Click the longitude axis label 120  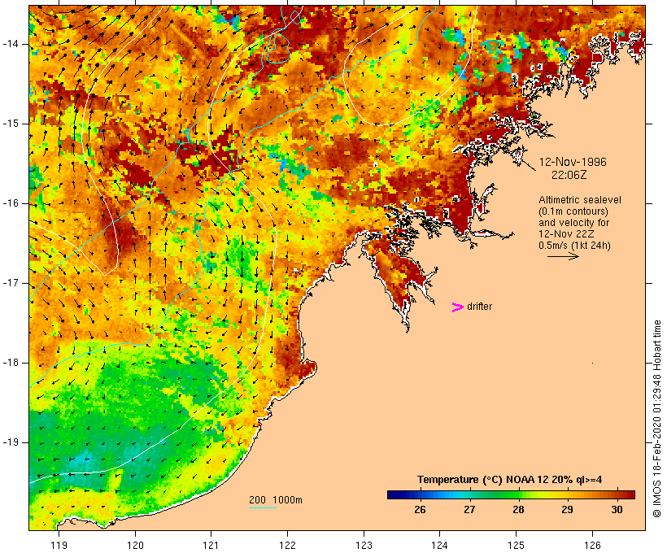pyautogui.click(x=135, y=545)
